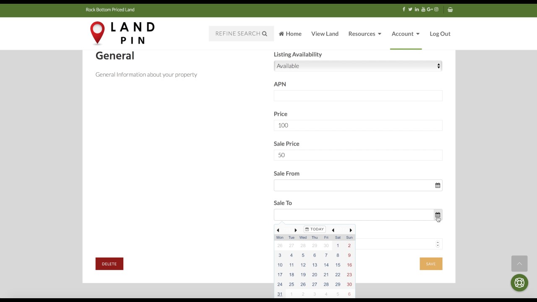537x302 pixels.
Task: Select day 18 in the calendar
Action: [x=292, y=275]
